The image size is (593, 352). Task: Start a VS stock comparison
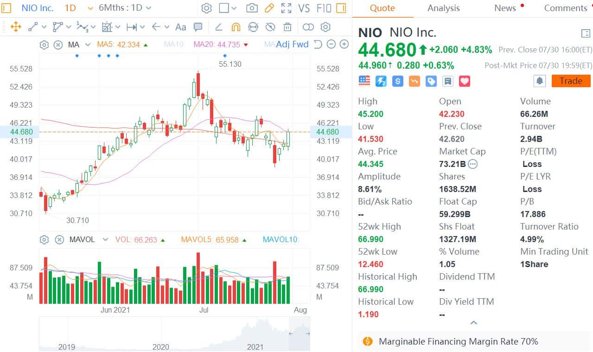(304, 8)
